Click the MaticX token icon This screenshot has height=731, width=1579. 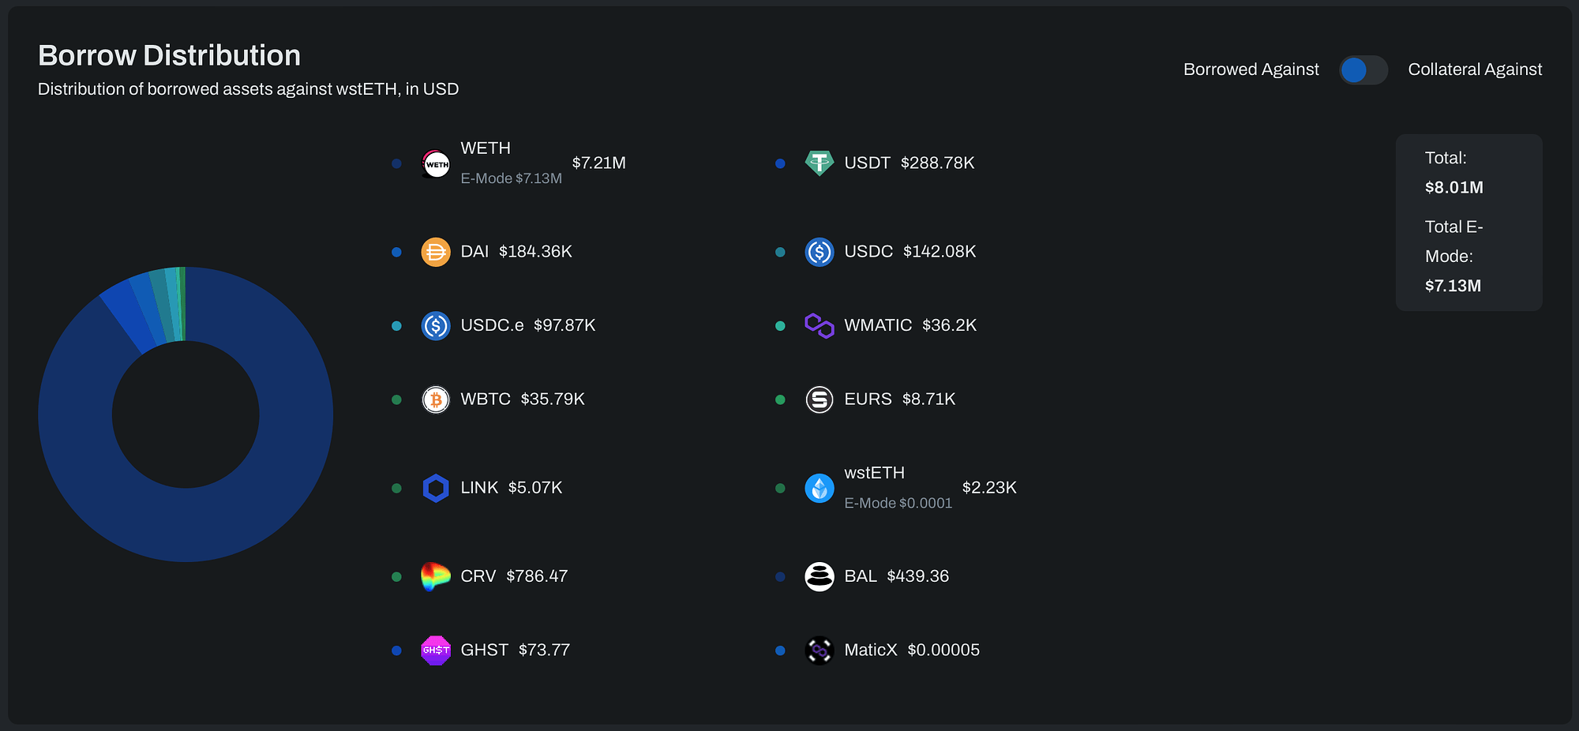click(x=819, y=650)
